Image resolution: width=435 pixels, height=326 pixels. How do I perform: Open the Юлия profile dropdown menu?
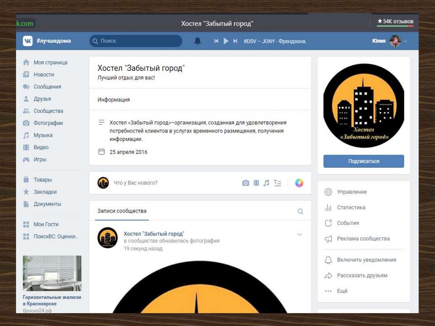[x=405, y=41]
